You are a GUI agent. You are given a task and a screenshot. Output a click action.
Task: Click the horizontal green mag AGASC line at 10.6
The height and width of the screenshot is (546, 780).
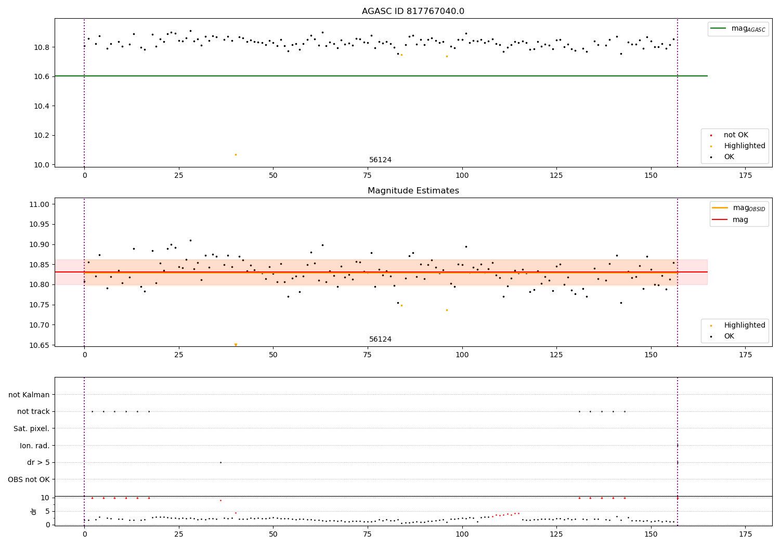(x=381, y=76)
